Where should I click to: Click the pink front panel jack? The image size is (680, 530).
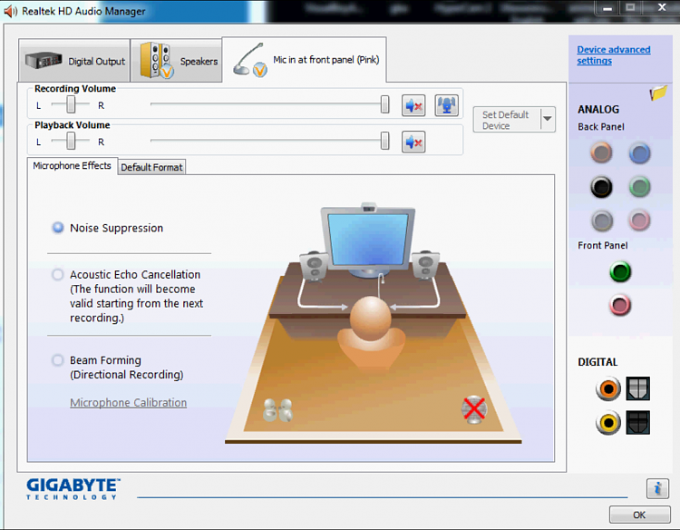[620, 306]
